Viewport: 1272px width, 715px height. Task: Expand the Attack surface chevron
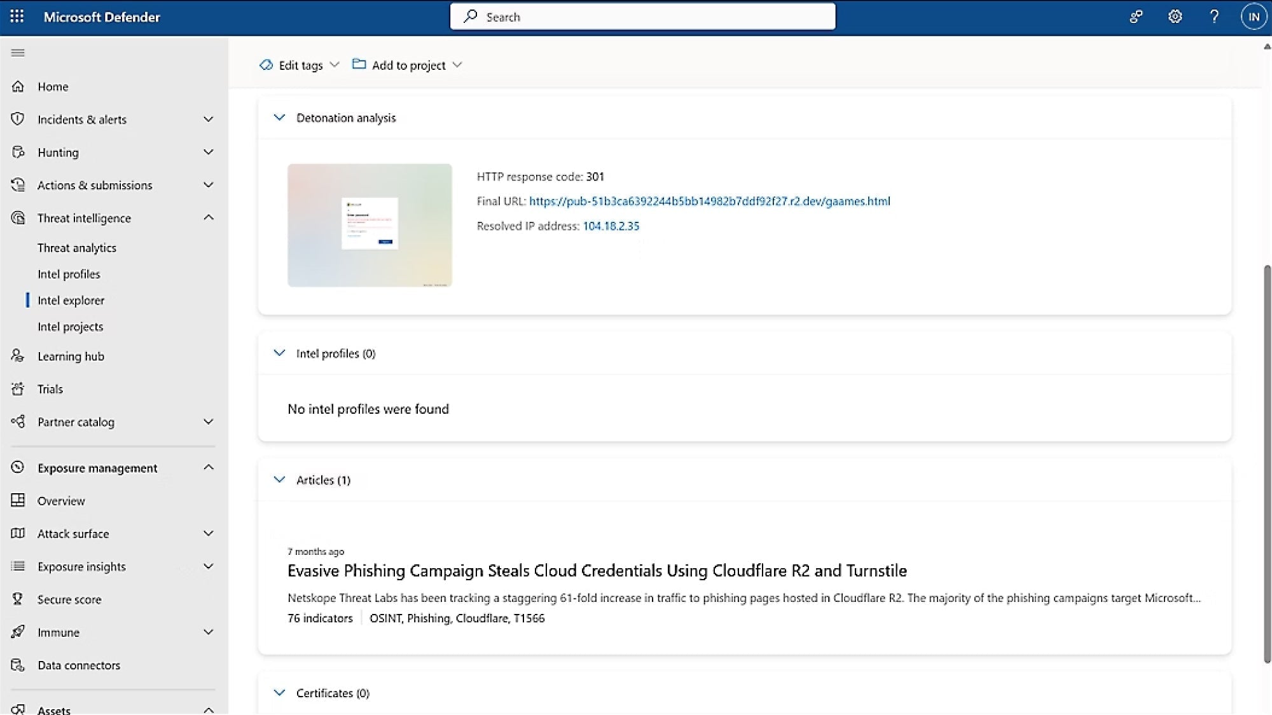208,533
